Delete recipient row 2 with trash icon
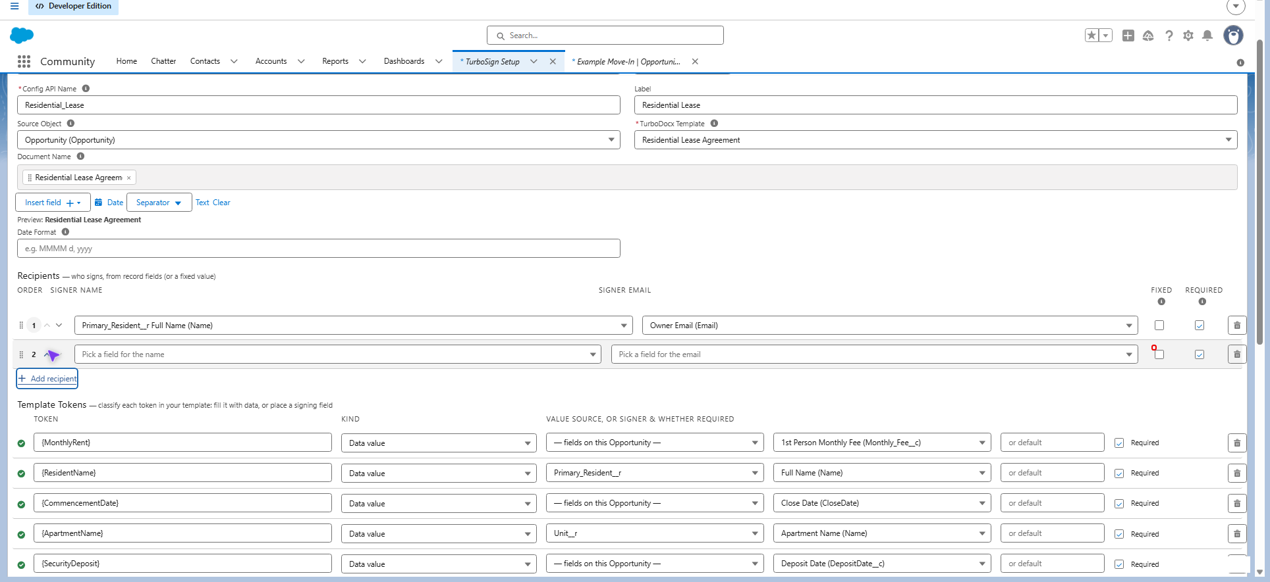The height and width of the screenshot is (582, 1270). (1237, 354)
